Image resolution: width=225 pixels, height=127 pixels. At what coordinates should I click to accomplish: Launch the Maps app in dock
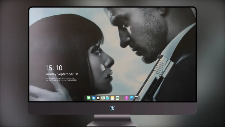(x=103, y=98)
